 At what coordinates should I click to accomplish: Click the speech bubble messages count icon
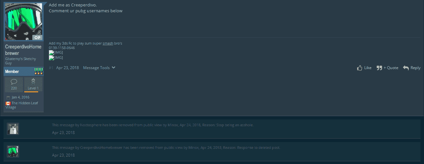[x=14, y=82]
